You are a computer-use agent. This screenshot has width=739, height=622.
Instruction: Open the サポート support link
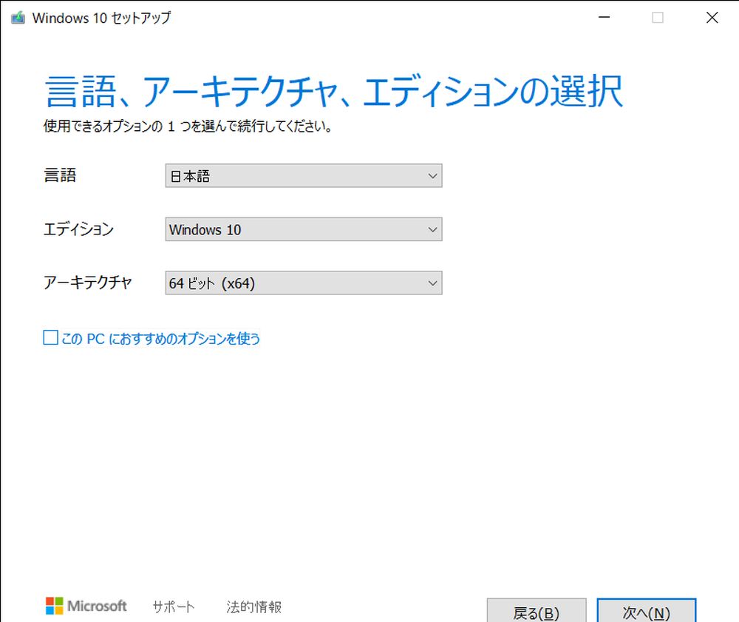(173, 606)
